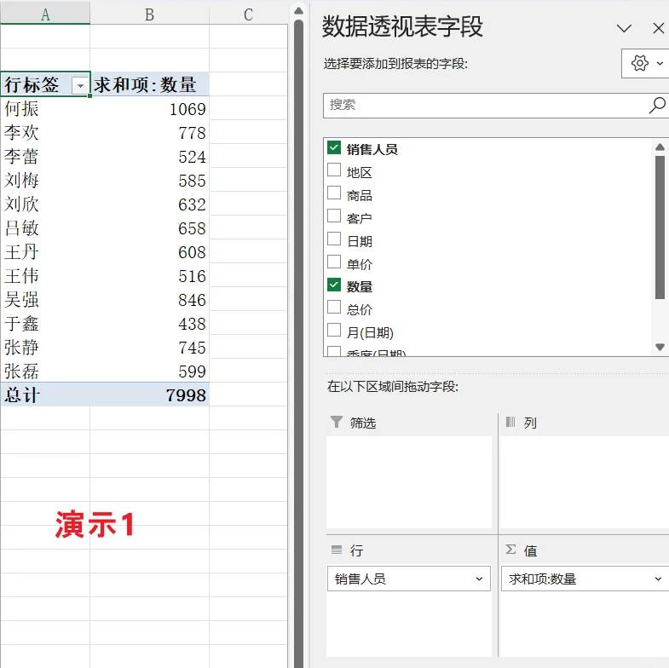Check the 客户 field checkbox
669x668 pixels.
(x=334, y=216)
